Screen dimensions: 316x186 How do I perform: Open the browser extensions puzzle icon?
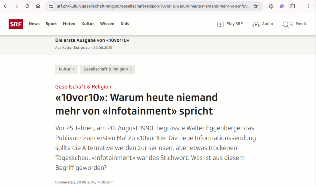[293, 6]
